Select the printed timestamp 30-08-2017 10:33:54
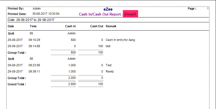The width and height of the screenshot is (216, 109). click(x=46, y=14)
